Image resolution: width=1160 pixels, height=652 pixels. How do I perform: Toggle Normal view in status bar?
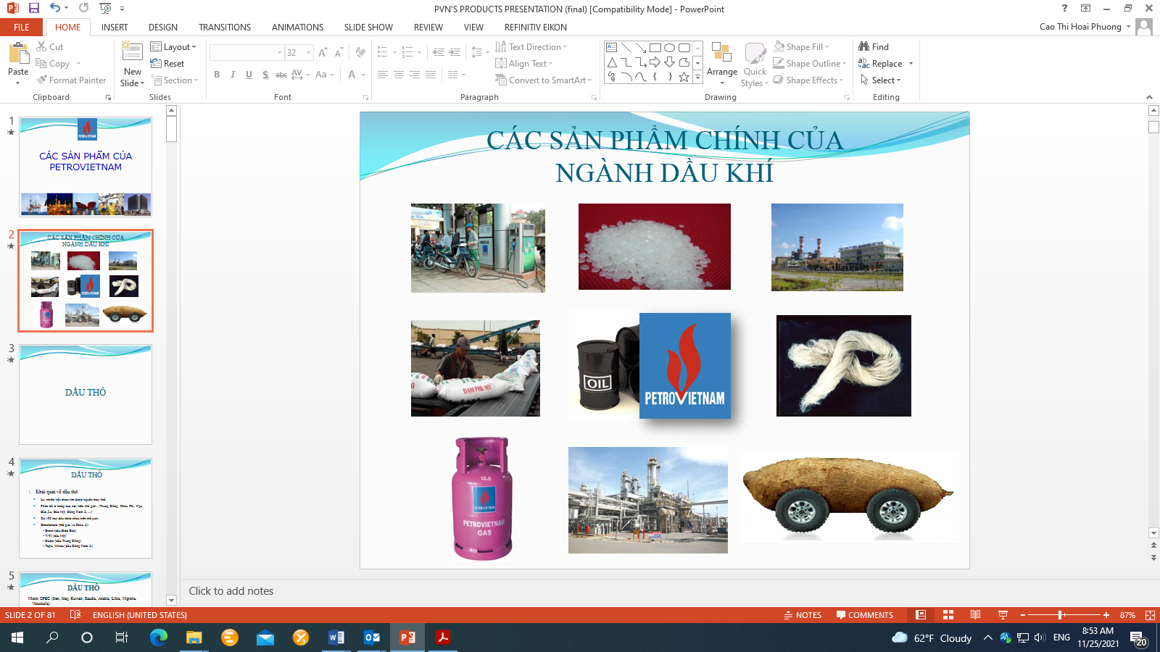[x=921, y=615]
